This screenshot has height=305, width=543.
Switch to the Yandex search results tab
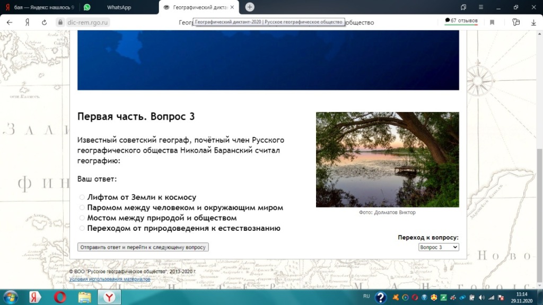42,7
